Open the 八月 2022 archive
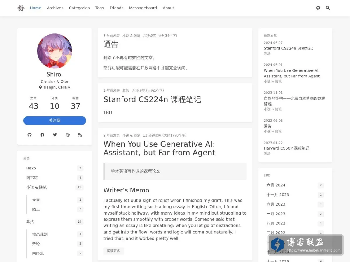Image resolution: width=350 pixels, height=262 pixels. pos(295,224)
